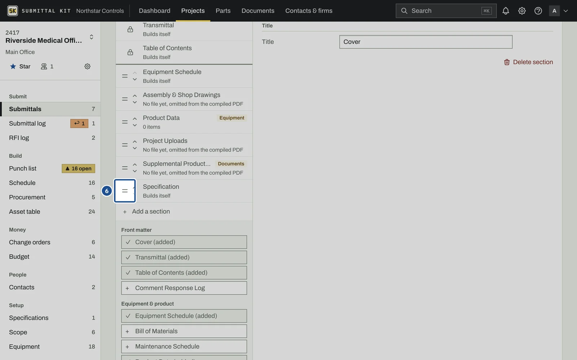Toggle Cover (added) front matter option

coord(184,242)
